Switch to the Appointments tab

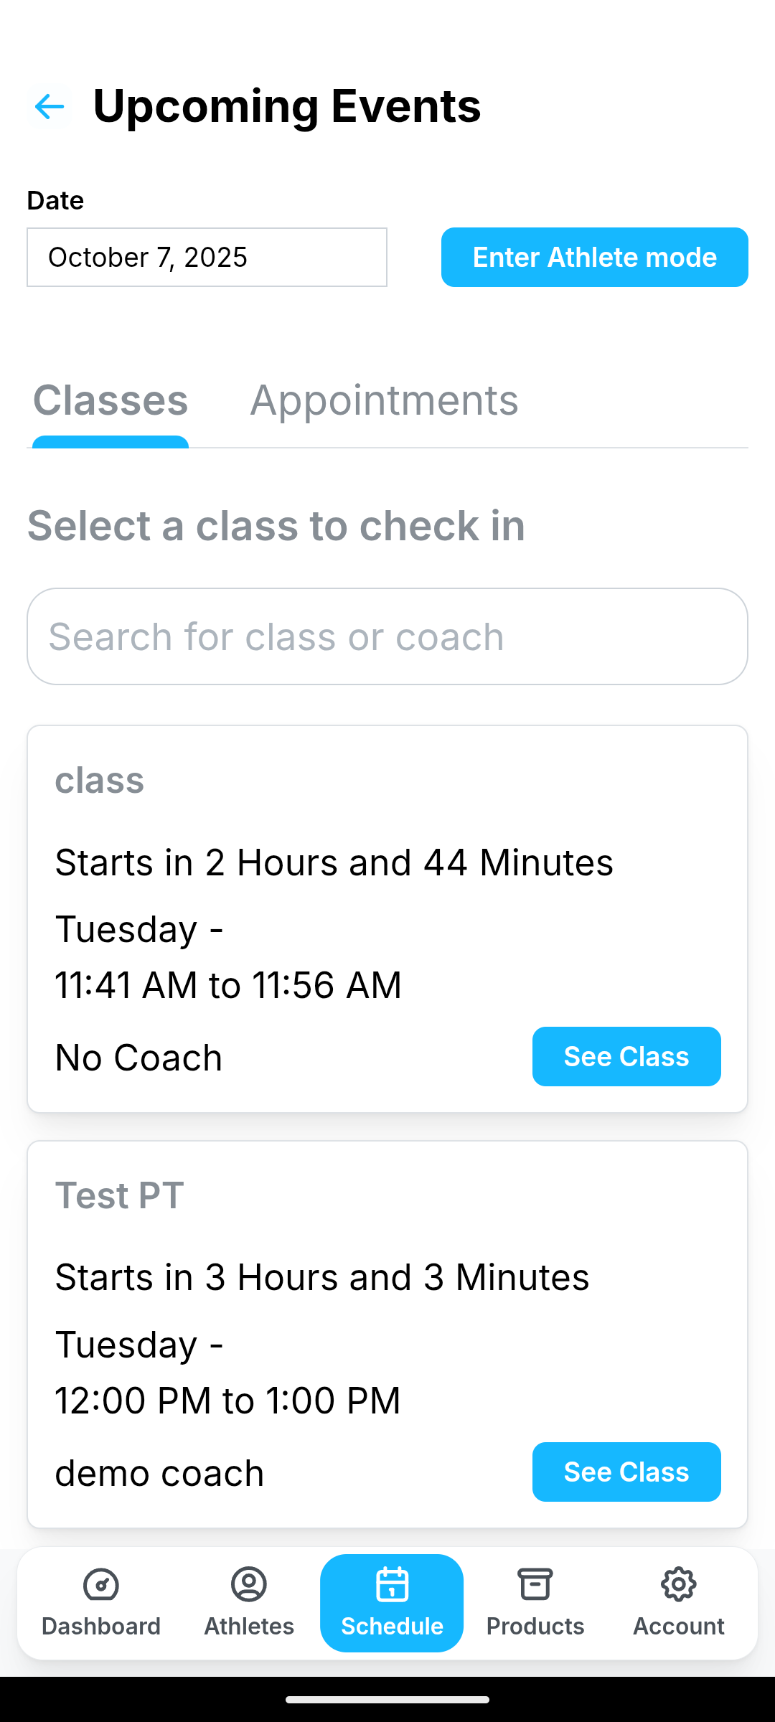[x=384, y=400]
